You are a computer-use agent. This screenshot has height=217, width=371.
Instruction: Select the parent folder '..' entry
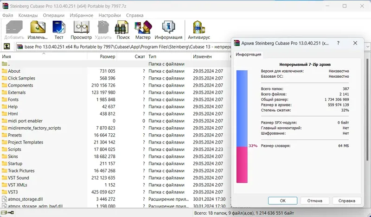(6, 64)
